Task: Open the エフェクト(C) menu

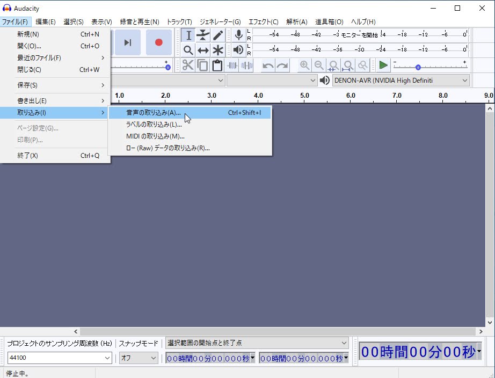Action: 263,22
